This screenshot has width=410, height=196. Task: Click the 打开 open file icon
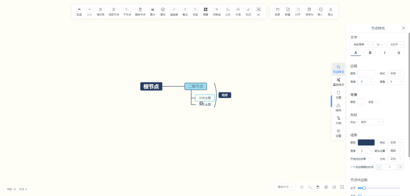[x=298, y=9]
